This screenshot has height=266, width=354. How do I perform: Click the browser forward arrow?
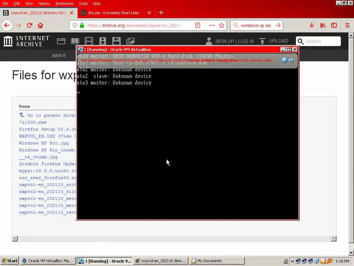click(x=18, y=25)
